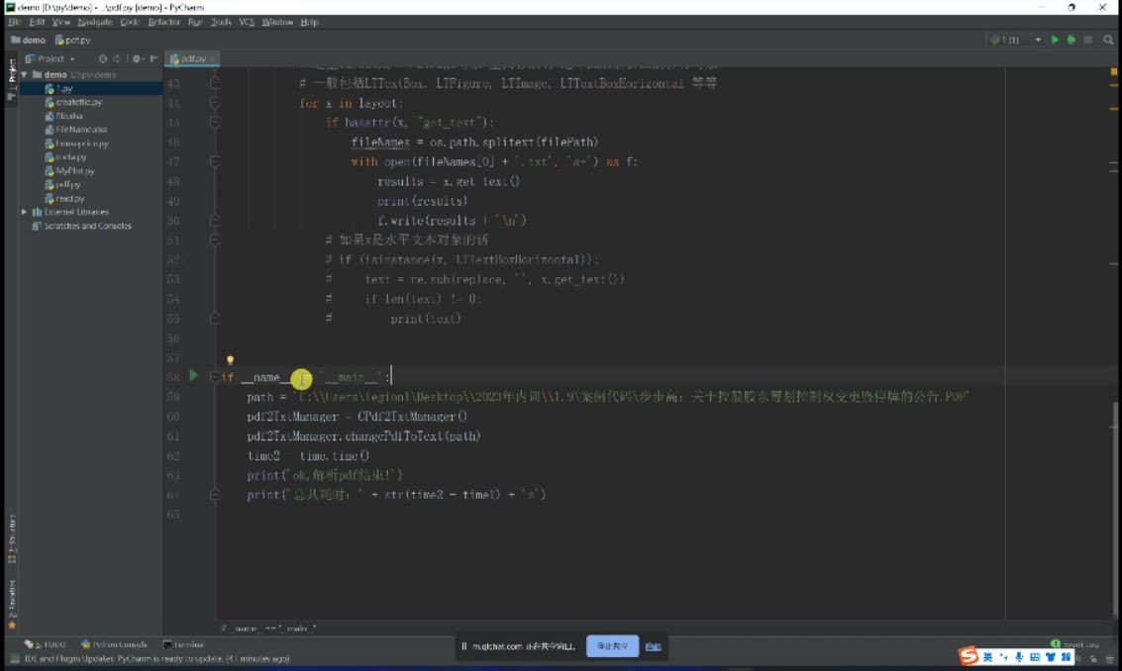Screen dimensions: 1122x671
Task: Click the breadcrumb below the editor showing __name__
Action: coord(268,628)
